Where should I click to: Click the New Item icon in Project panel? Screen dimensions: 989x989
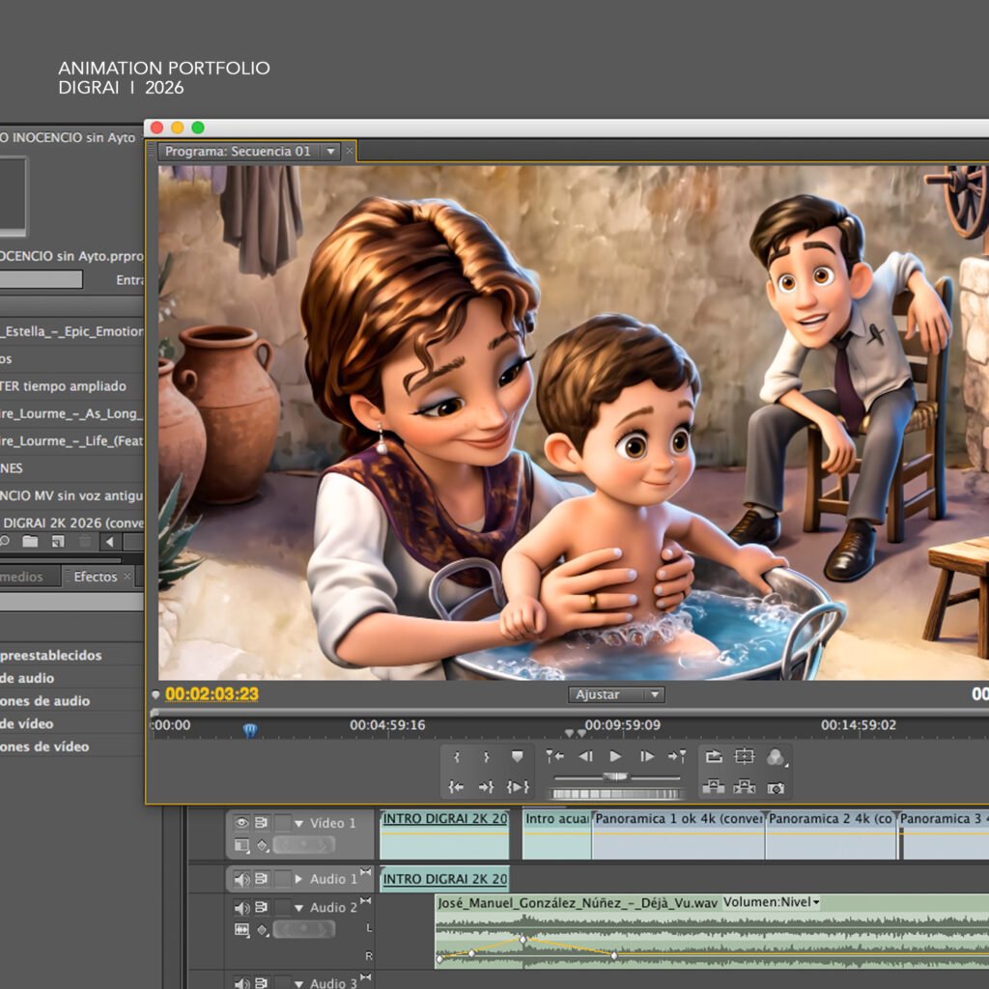[x=58, y=541]
